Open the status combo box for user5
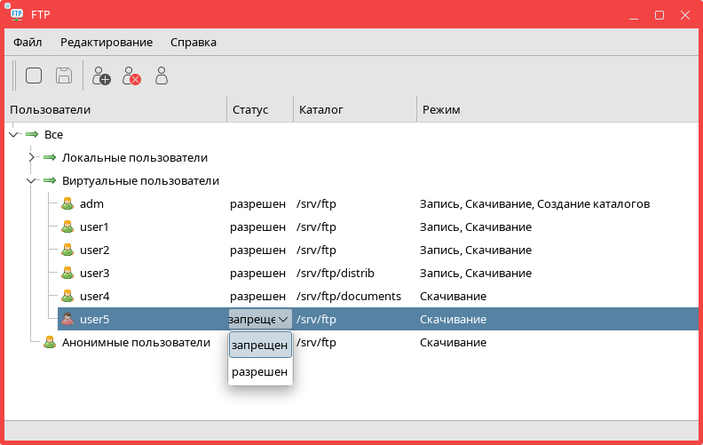This screenshot has width=703, height=445. [282, 320]
